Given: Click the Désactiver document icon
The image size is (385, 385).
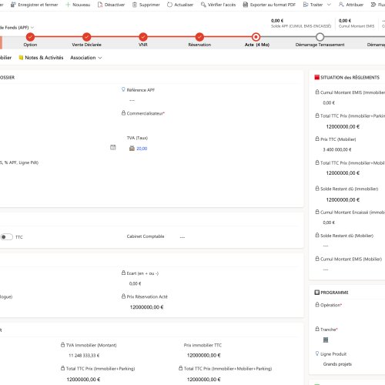Looking at the screenshot, I should [x=100, y=5].
